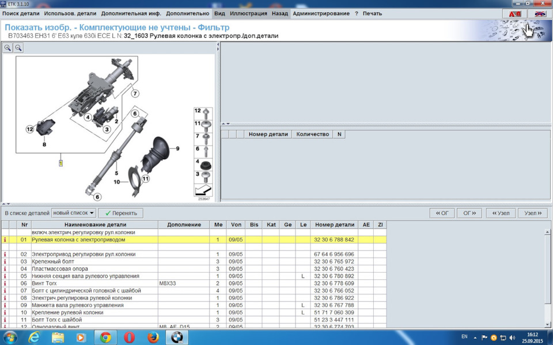The width and height of the screenshot is (553, 345).
Task: Go to previous main group «ОГ
Action: point(442,213)
